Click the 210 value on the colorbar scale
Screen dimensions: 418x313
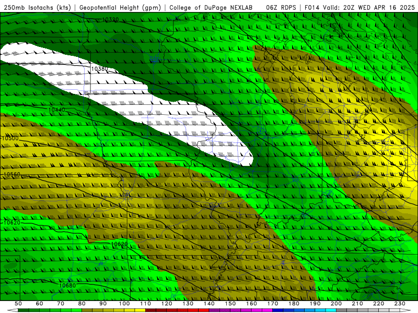pyautogui.click(x=357, y=304)
